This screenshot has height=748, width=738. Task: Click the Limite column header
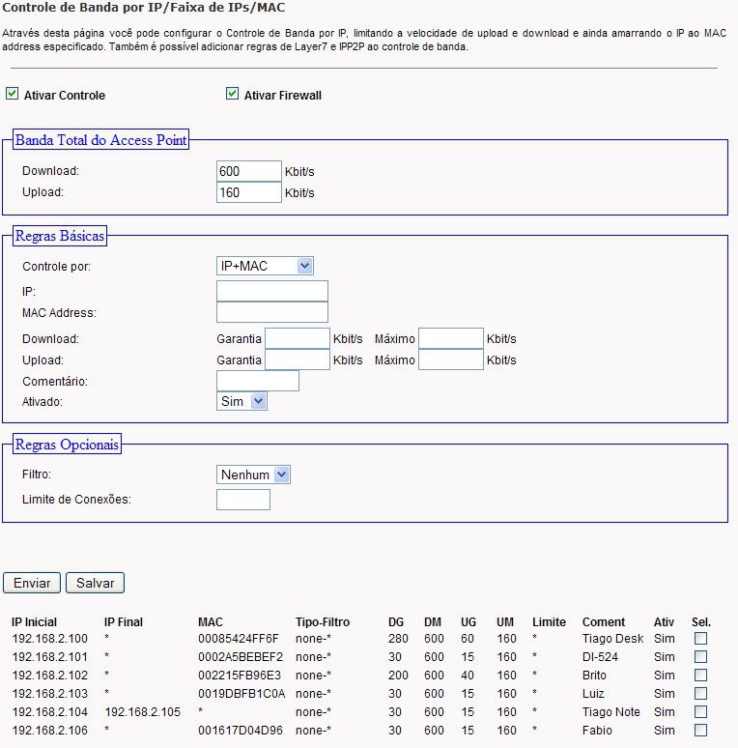(x=549, y=622)
